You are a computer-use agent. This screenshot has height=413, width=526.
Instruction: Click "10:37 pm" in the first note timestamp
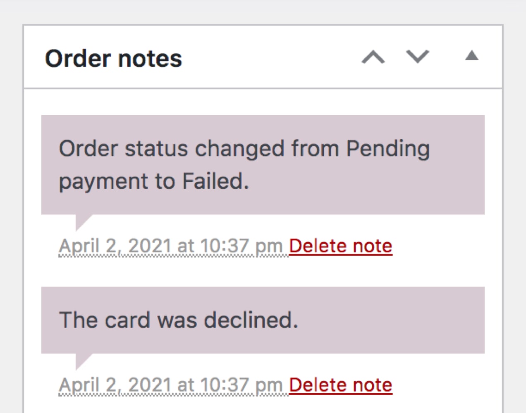241,246
